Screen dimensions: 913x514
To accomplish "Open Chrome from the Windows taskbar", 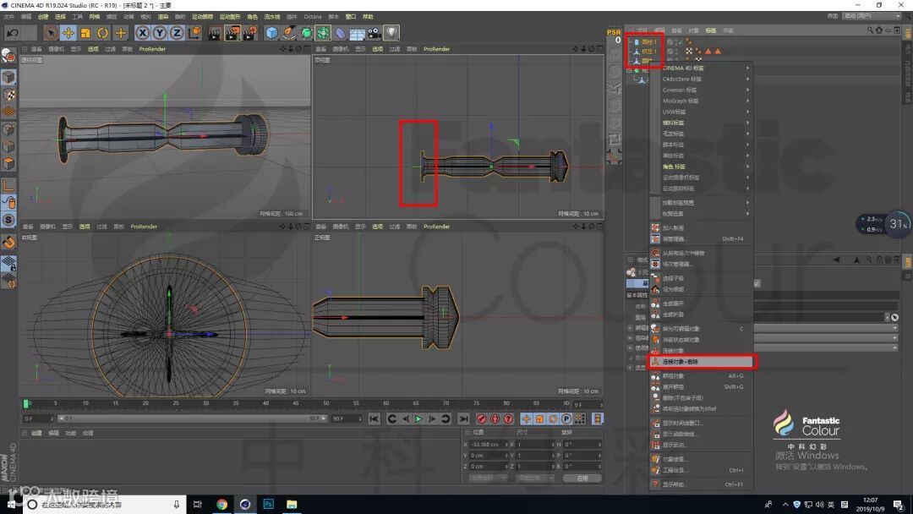I will pos(221,505).
